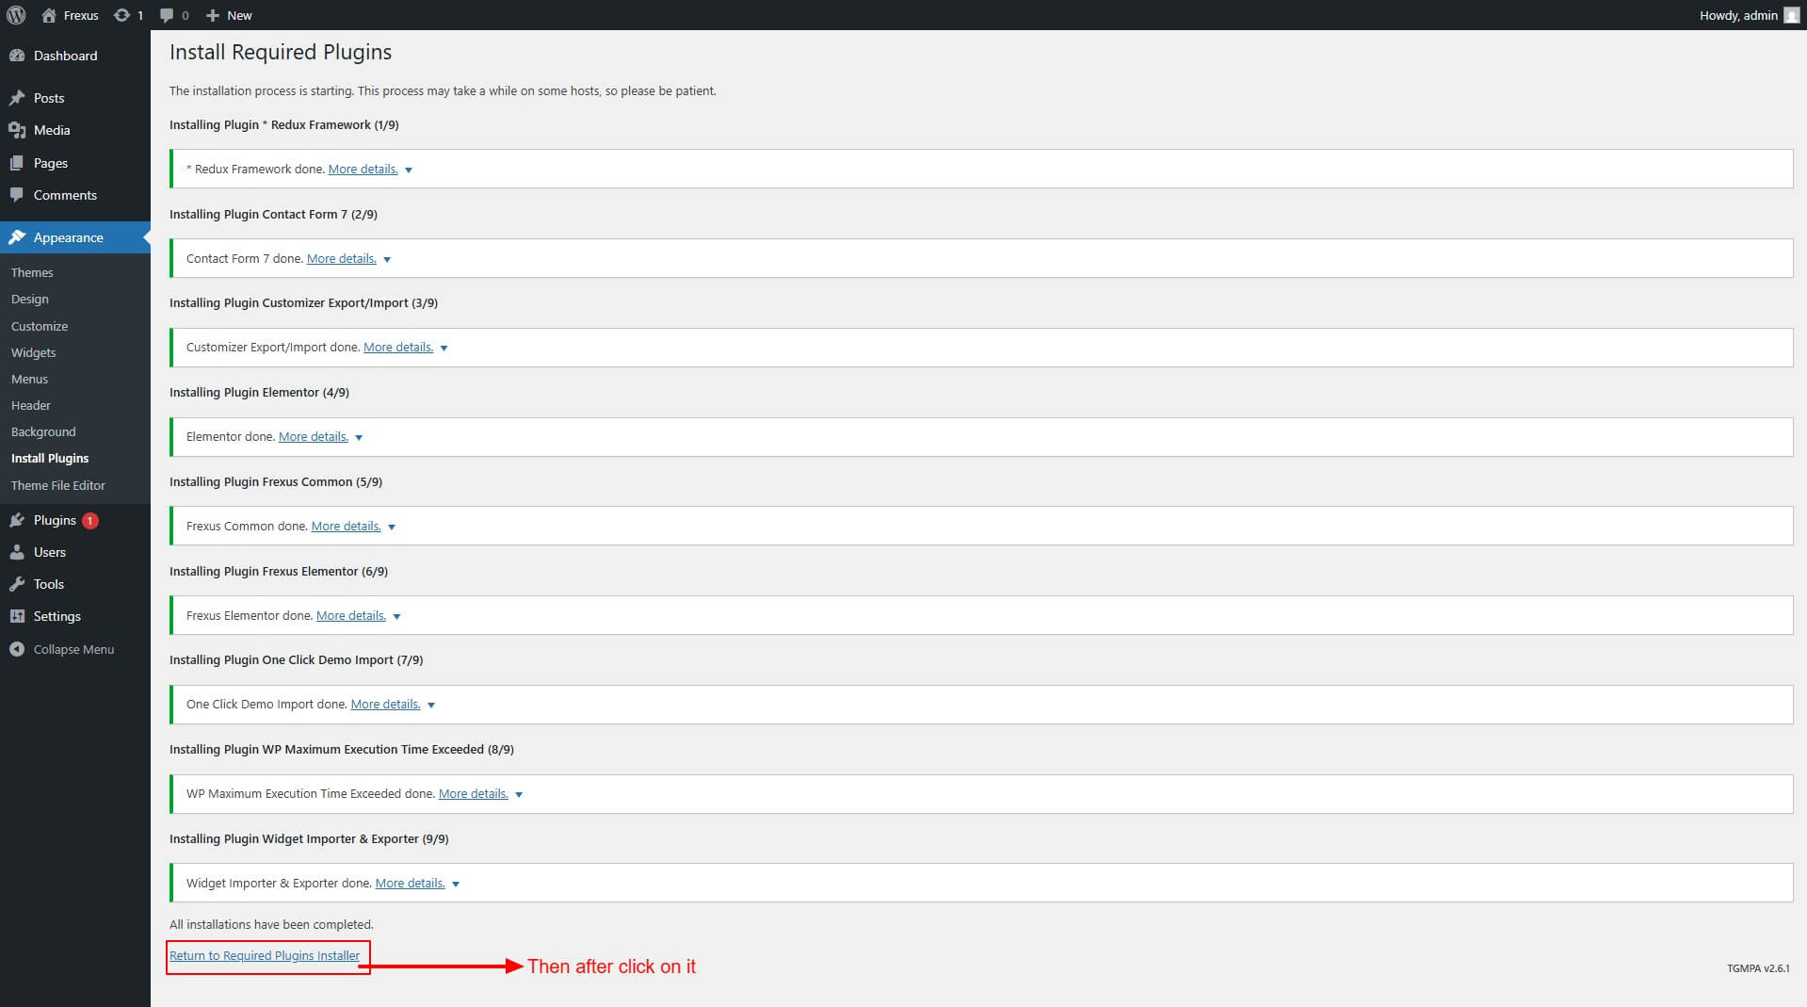Screen dimensions: 1807x1007
Task: Click the Dashboard gauge icon
Action: 17,56
